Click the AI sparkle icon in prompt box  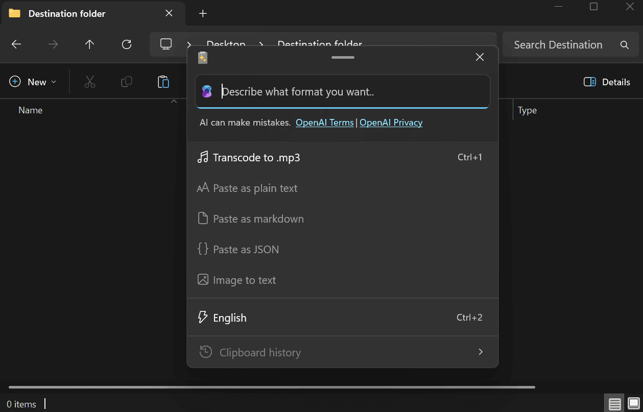(x=206, y=92)
